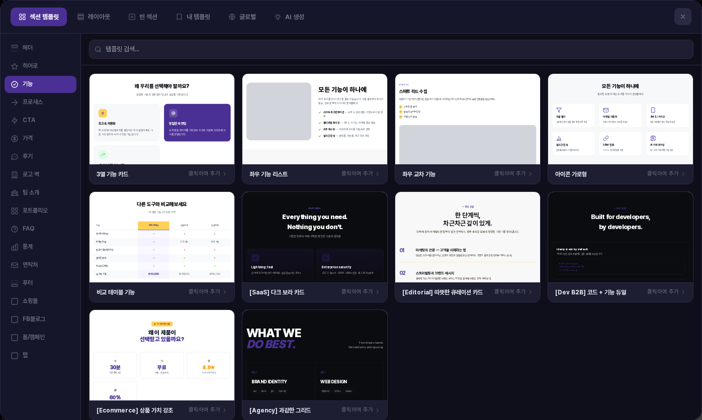Pick the [Editorial] 따뜻한 큐레이션 카드 thumbnail

point(468,237)
